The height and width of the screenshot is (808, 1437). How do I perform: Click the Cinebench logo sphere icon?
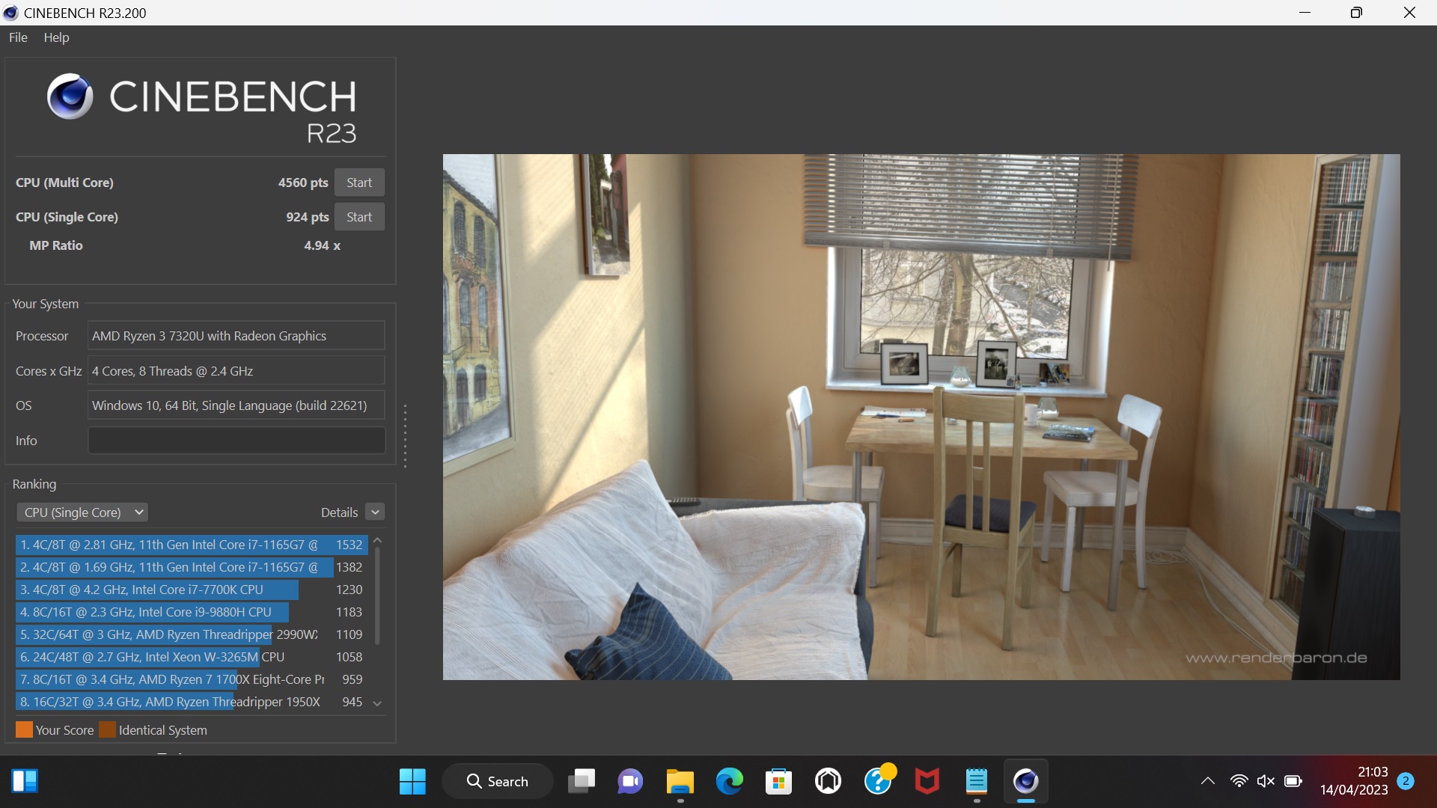[70, 97]
